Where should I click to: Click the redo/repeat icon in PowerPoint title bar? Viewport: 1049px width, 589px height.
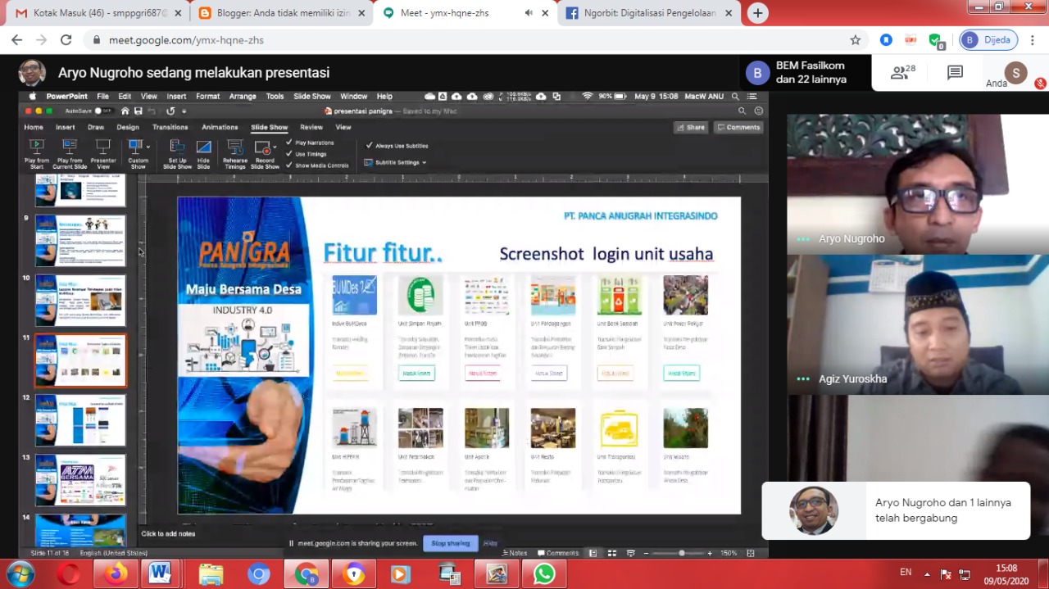pos(170,111)
